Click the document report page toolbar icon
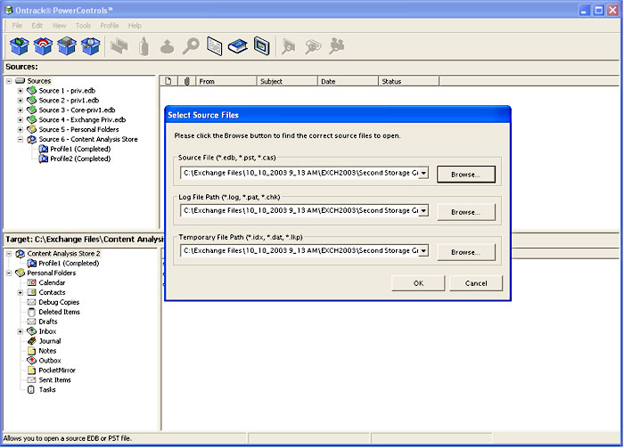 coord(215,46)
